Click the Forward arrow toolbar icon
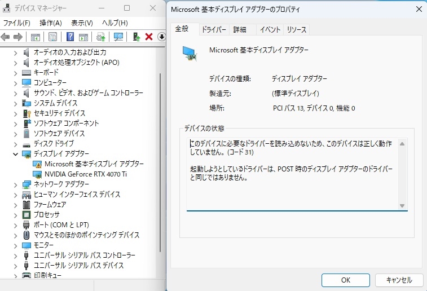The height and width of the screenshot is (291, 427). pyautogui.click(x=18, y=37)
